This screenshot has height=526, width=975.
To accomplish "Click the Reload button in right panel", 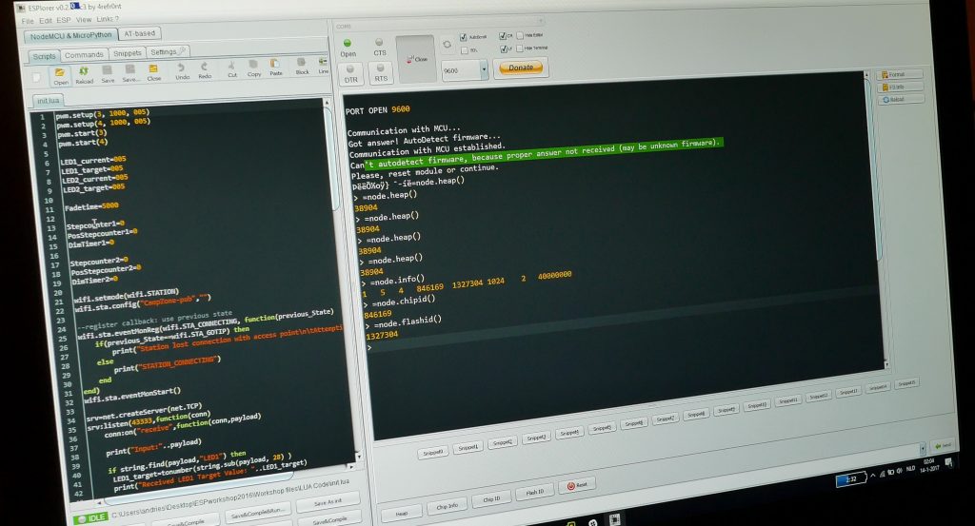I will (x=902, y=99).
